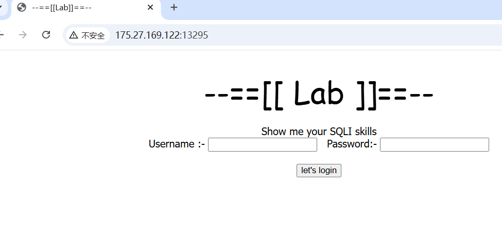Click the "Password:-" label
Viewport: 502px width, 242px height.
coord(352,144)
